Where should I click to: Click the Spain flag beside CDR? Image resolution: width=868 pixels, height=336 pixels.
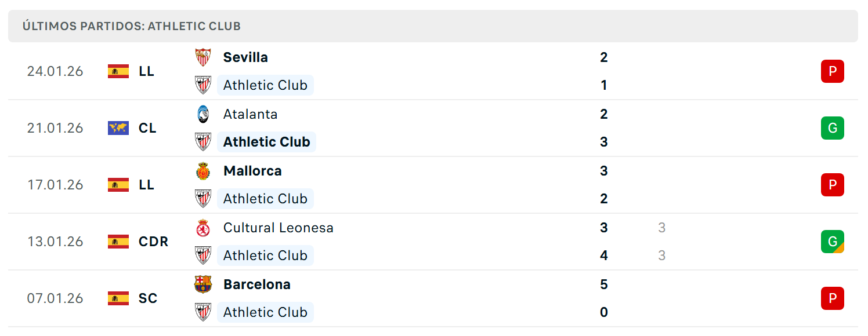(118, 242)
